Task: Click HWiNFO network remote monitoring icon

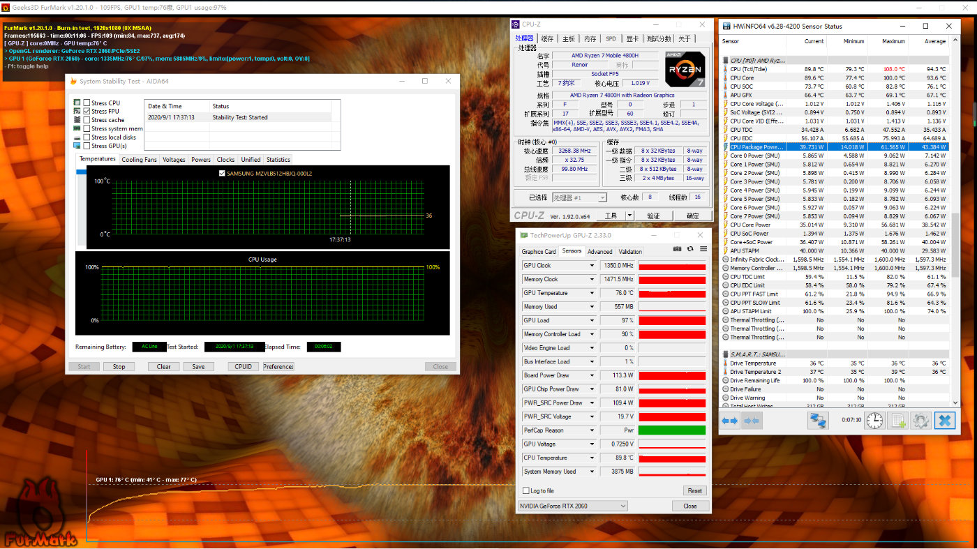Action: [817, 421]
